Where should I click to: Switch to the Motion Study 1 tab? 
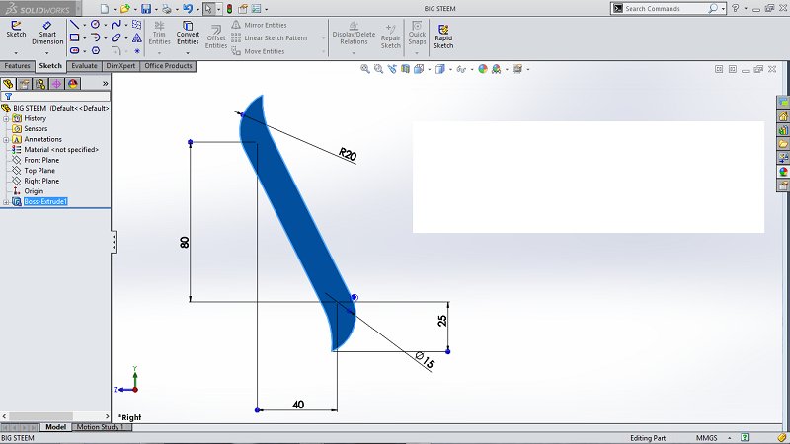click(x=101, y=427)
